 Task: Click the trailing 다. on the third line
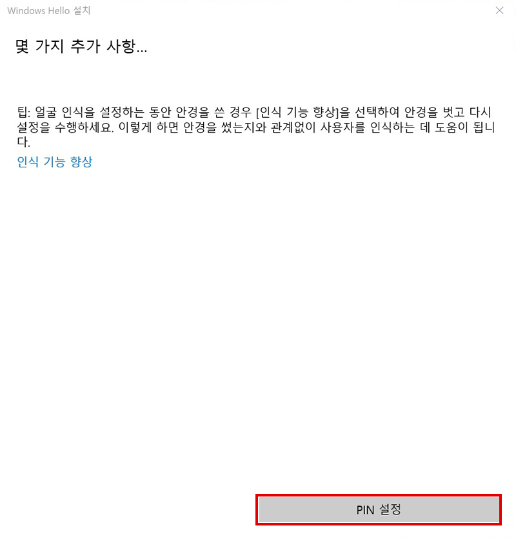pyautogui.click(x=23, y=142)
